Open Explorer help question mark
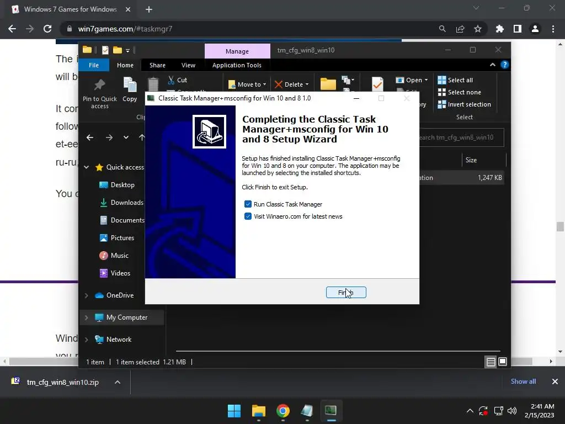The width and height of the screenshot is (565, 424). click(x=504, y=65)
